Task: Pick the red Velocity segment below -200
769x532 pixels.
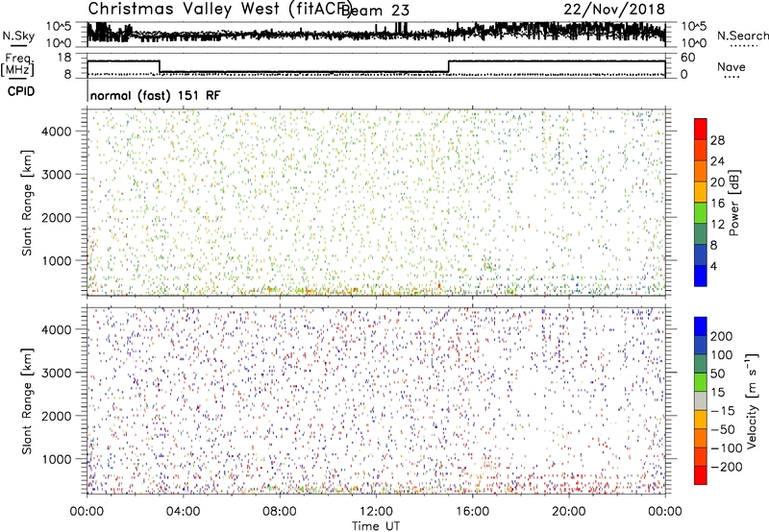Action: pos(701,475)
